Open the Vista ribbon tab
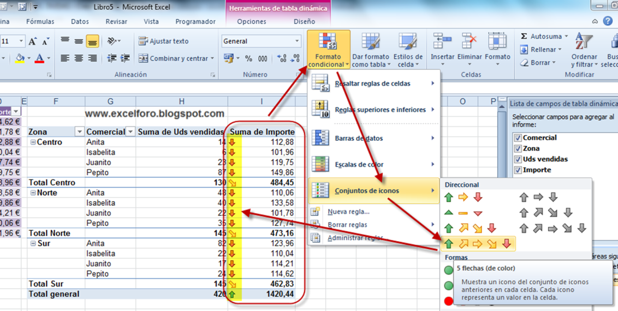Viewport: 618px width, 311px height. 151,22
